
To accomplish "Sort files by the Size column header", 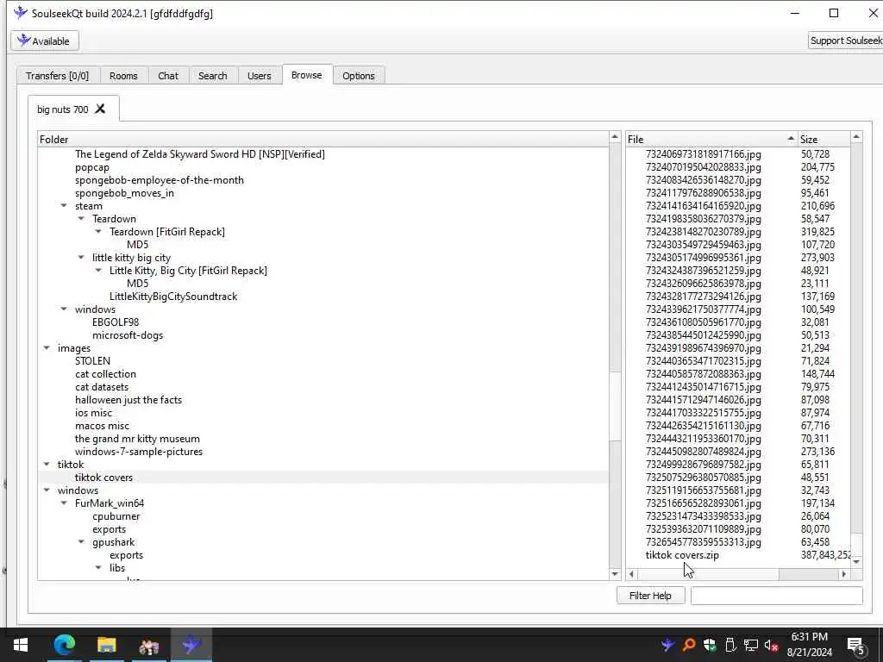I will coord(824,139).
